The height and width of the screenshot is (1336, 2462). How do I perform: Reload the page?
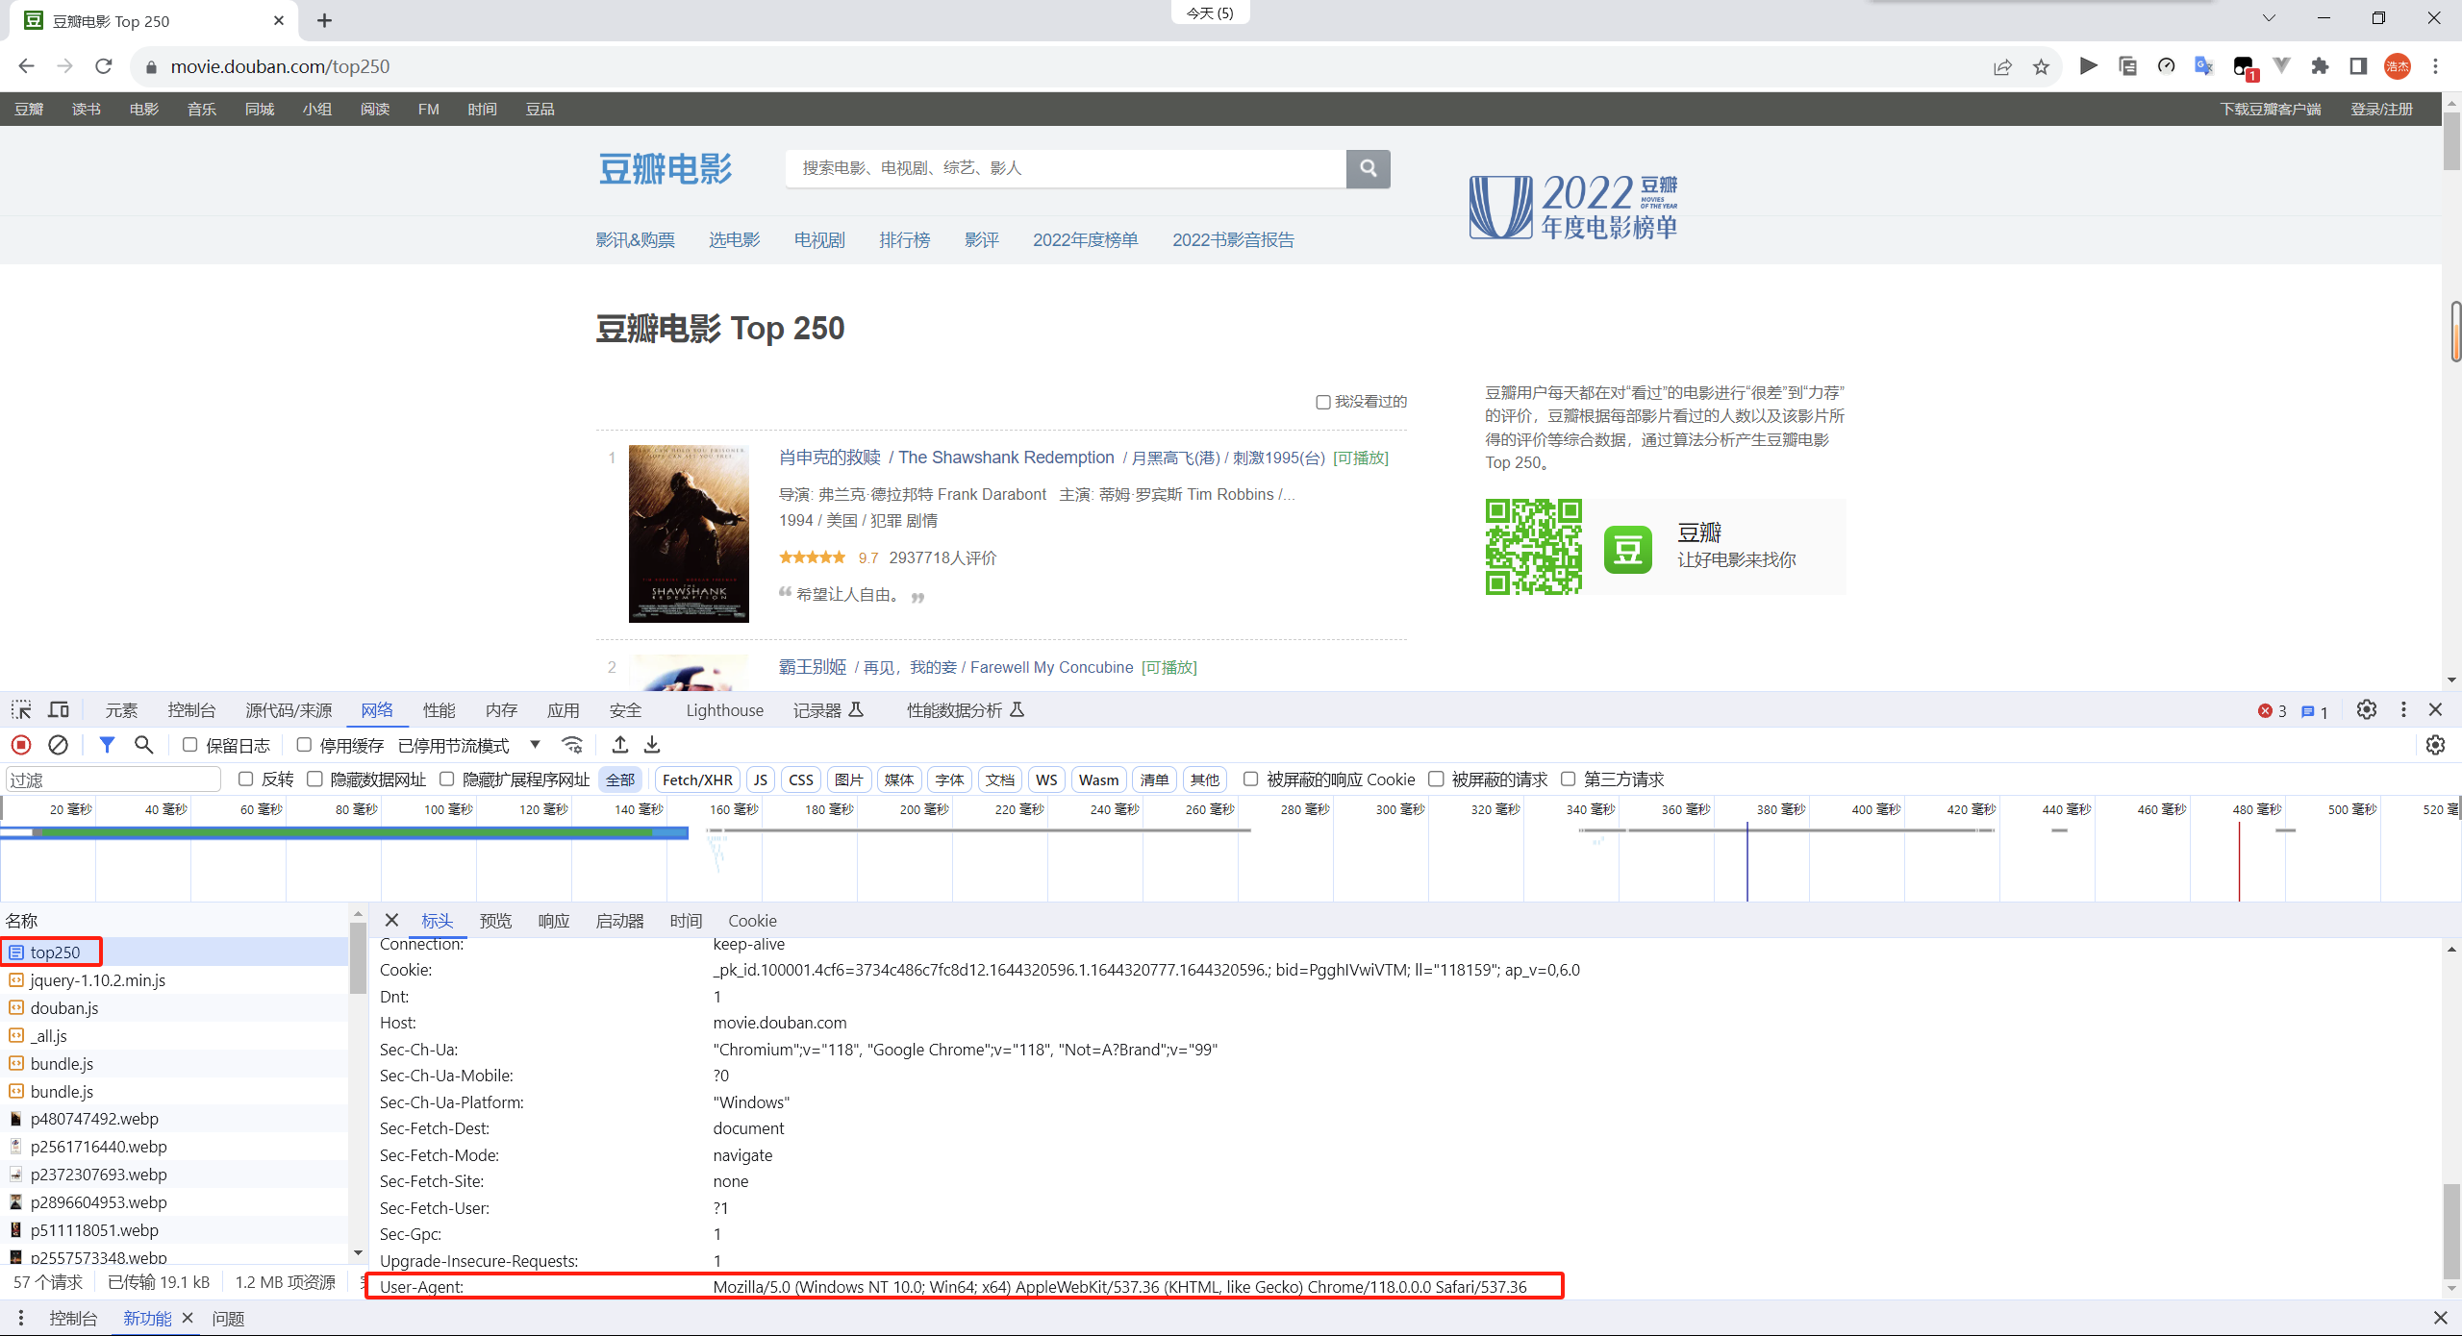pyautogui.click(x=104, y=66)
